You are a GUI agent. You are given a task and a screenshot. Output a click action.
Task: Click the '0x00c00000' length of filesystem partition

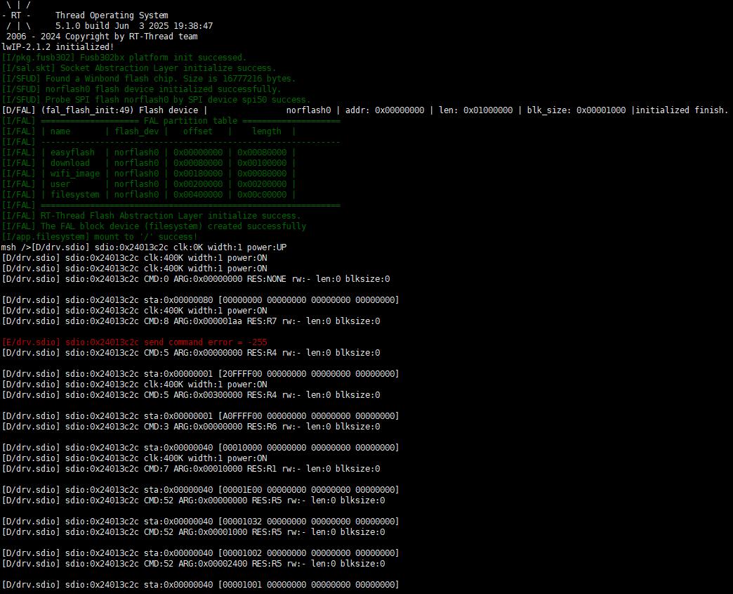point(262,195)
